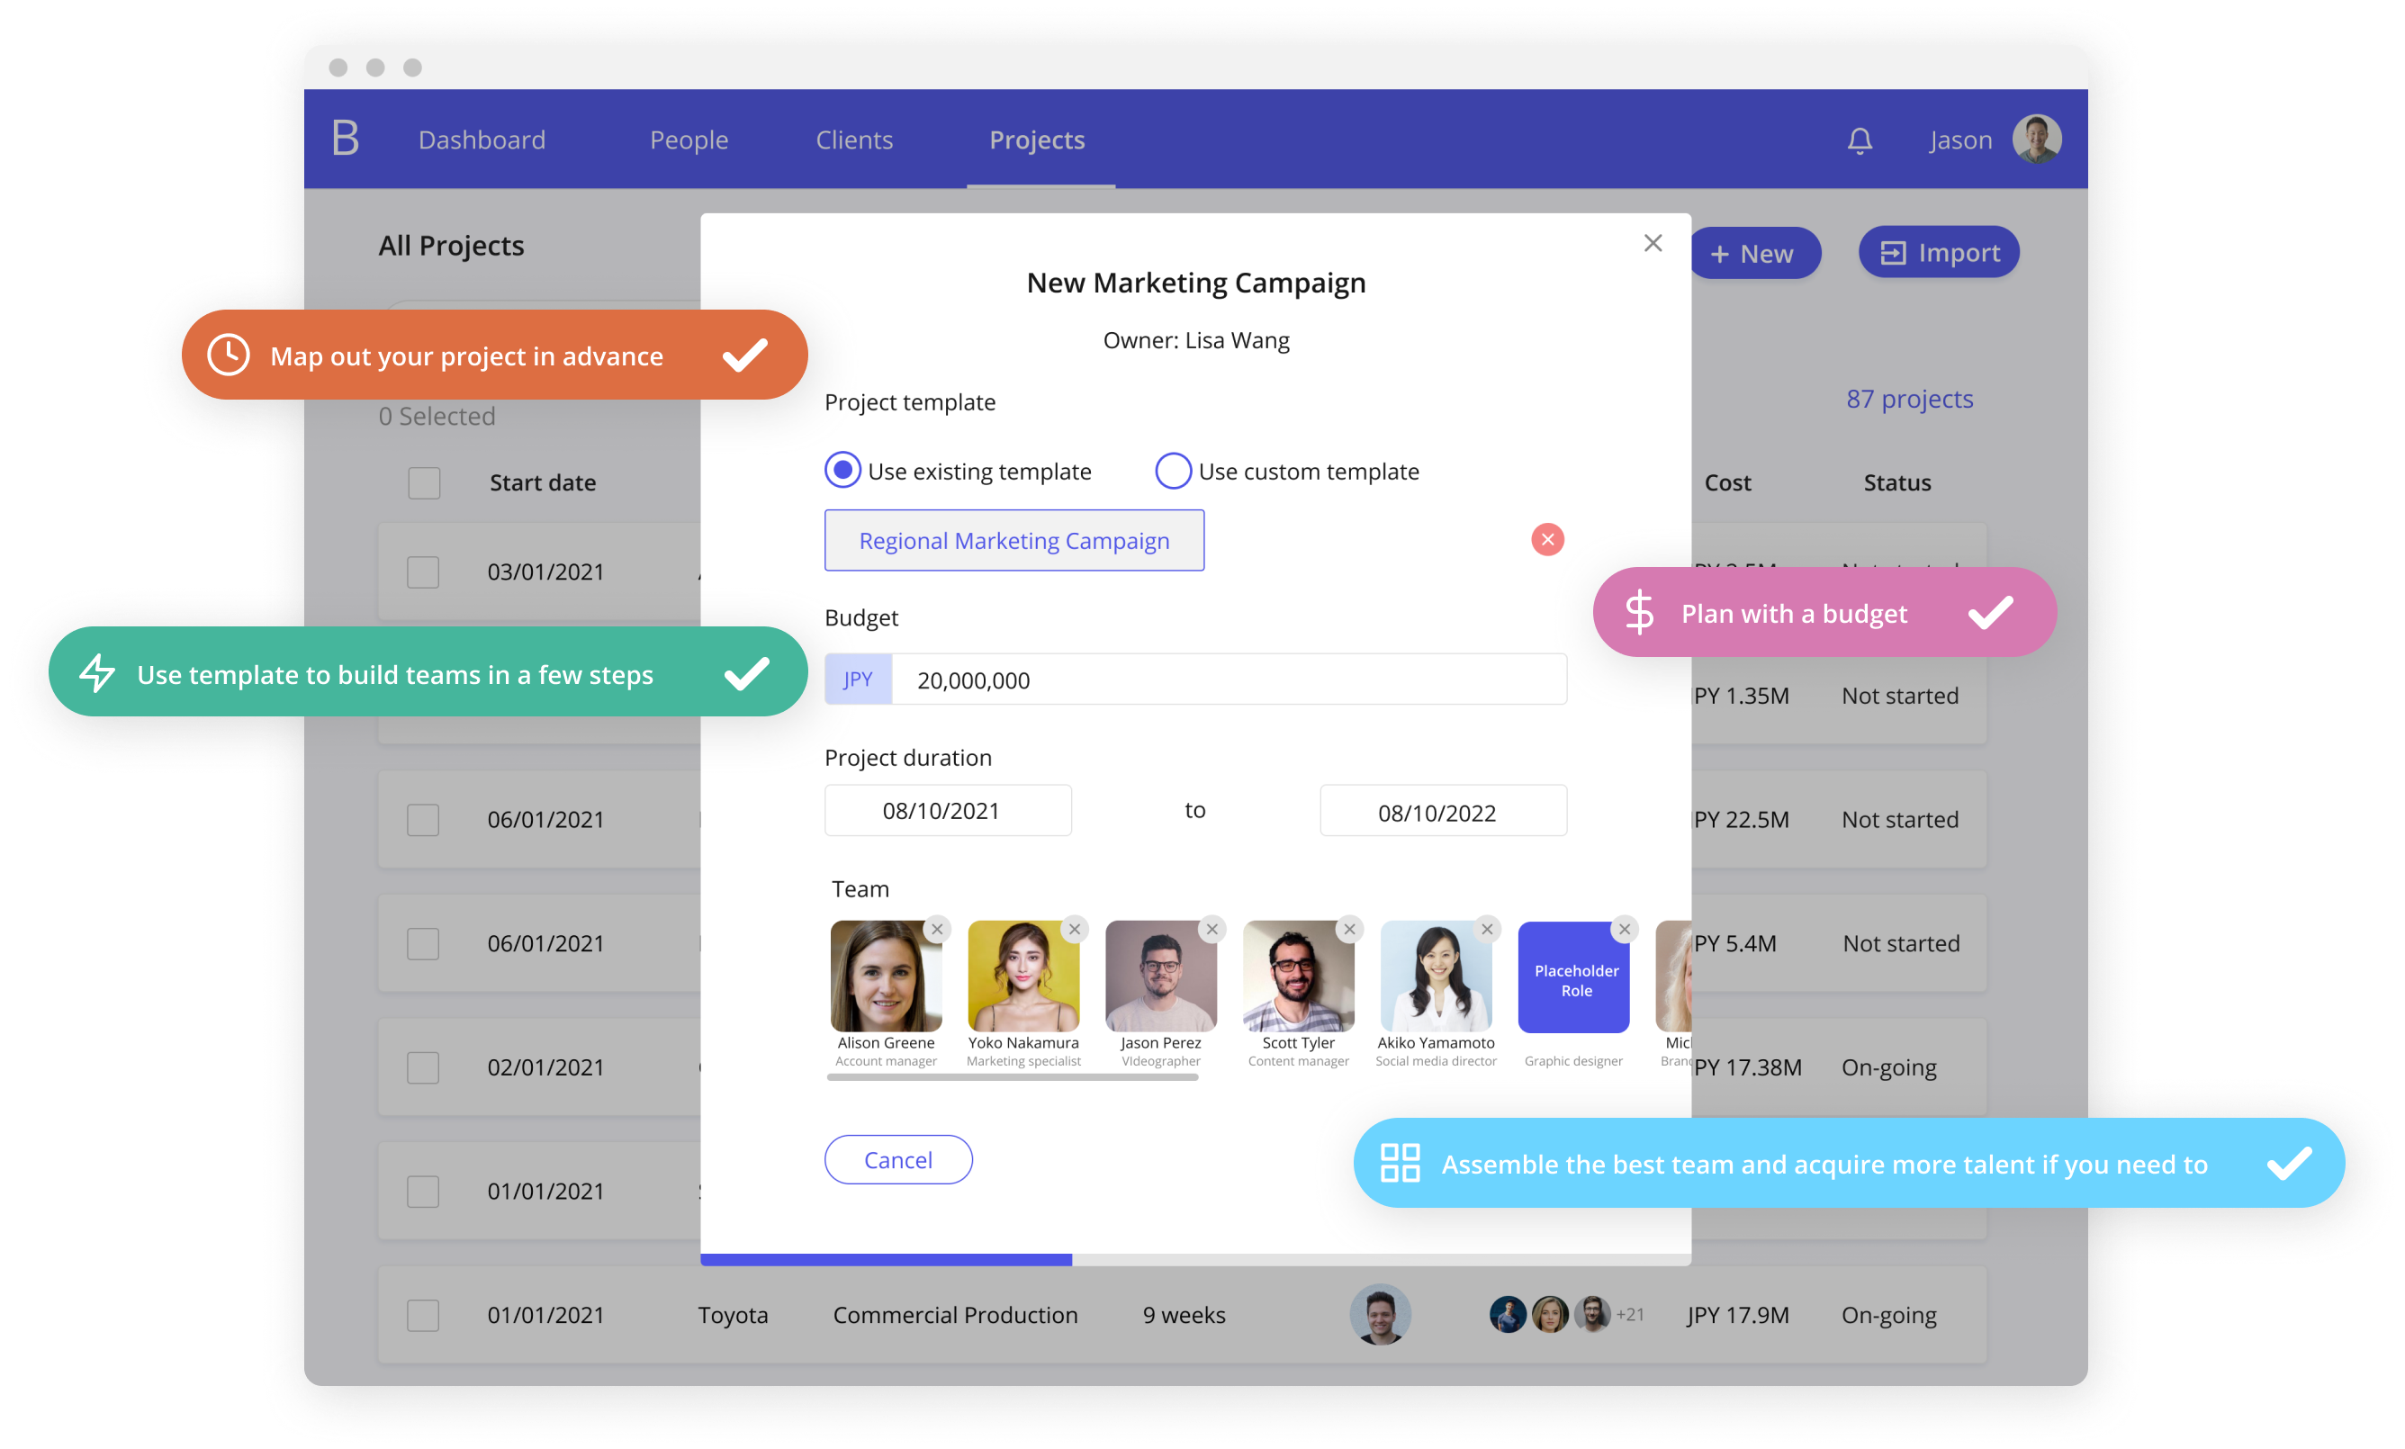Click the B logo
This screenshot has width=2405, height=1449.
click(346, 139)
